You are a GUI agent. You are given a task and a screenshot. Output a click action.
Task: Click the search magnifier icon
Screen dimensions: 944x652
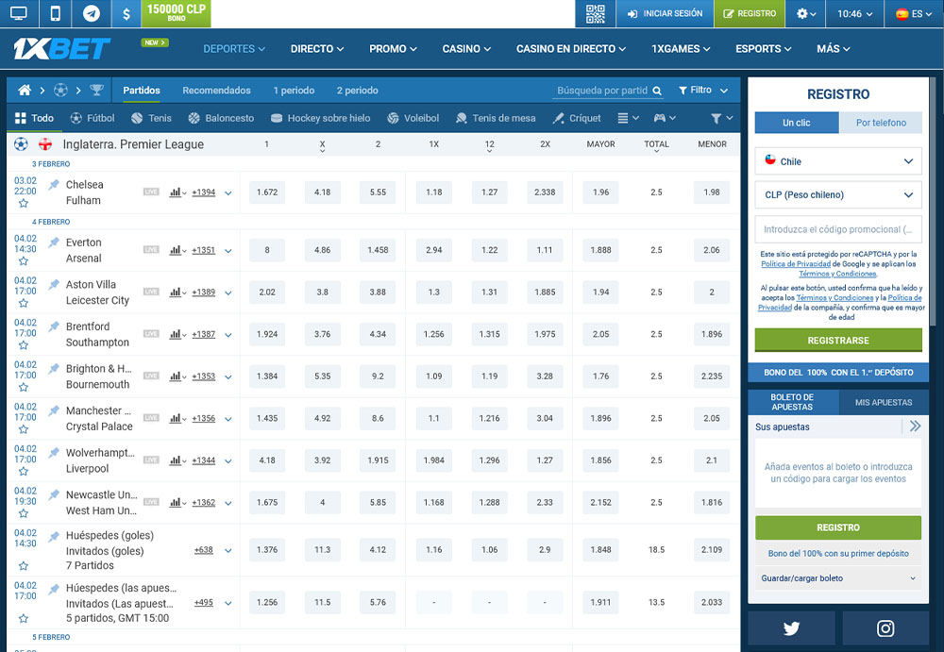click(657, 91)
